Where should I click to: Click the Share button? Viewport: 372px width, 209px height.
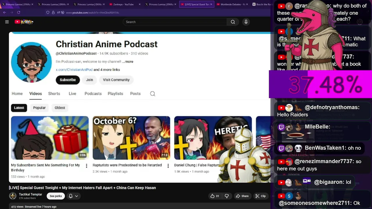click(242, 196)
